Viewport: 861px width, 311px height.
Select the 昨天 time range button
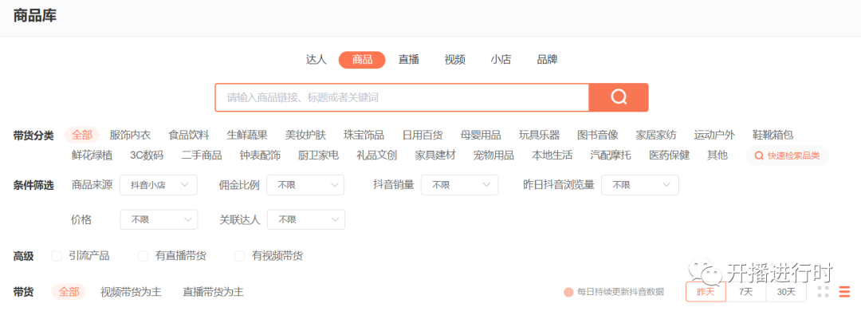click(x=706, y=292)
